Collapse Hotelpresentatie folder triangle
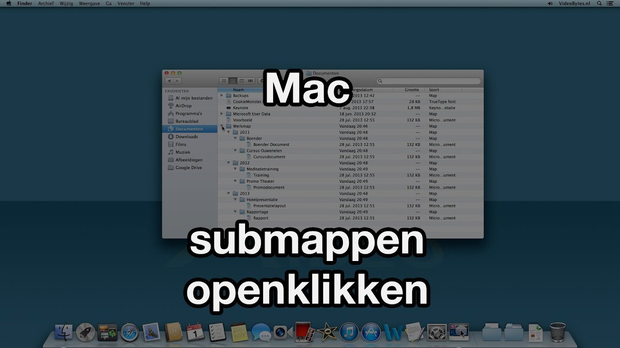Viewport: 620px width, 348px height. (235, 200)
